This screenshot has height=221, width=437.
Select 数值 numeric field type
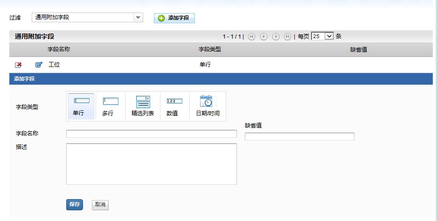coord(174,107)
